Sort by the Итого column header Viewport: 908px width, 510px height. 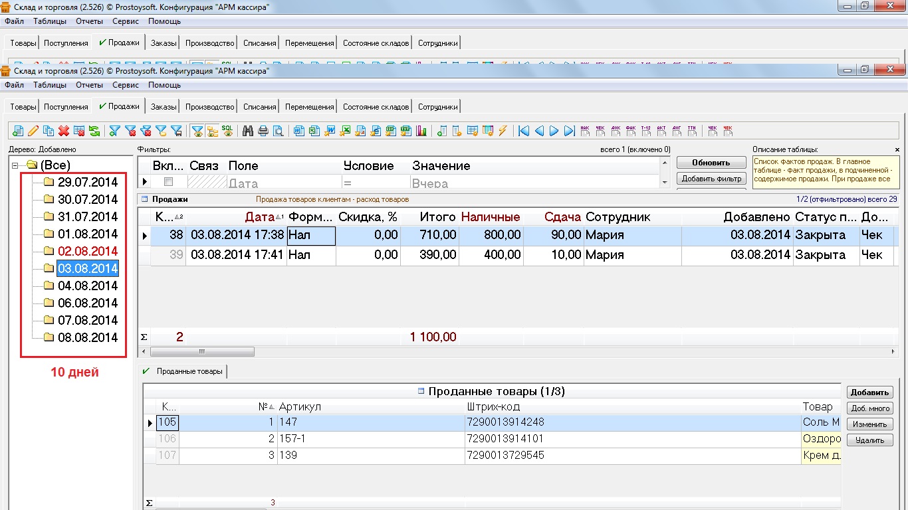[429, 217]
